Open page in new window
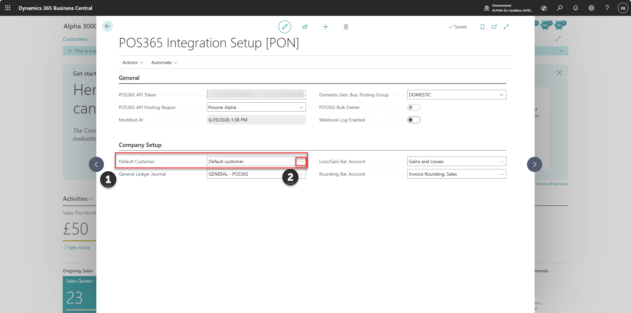The image size is (631, 313). coord(494,27)
